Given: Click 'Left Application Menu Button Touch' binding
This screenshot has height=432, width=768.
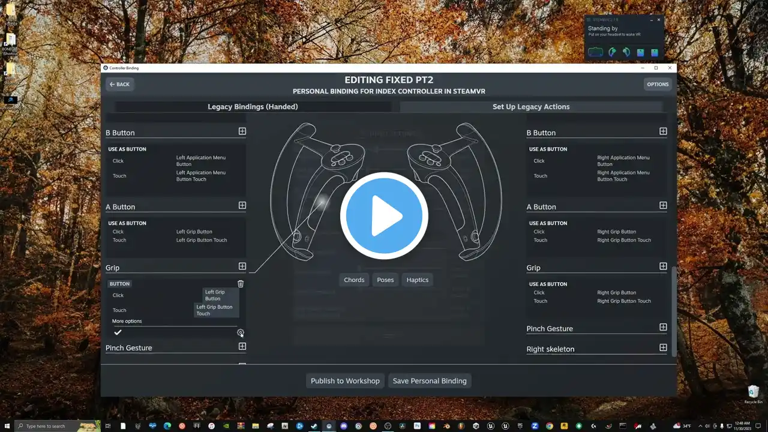Looking at the screenshot, I should pyautogui.click(x=201, y=176).
